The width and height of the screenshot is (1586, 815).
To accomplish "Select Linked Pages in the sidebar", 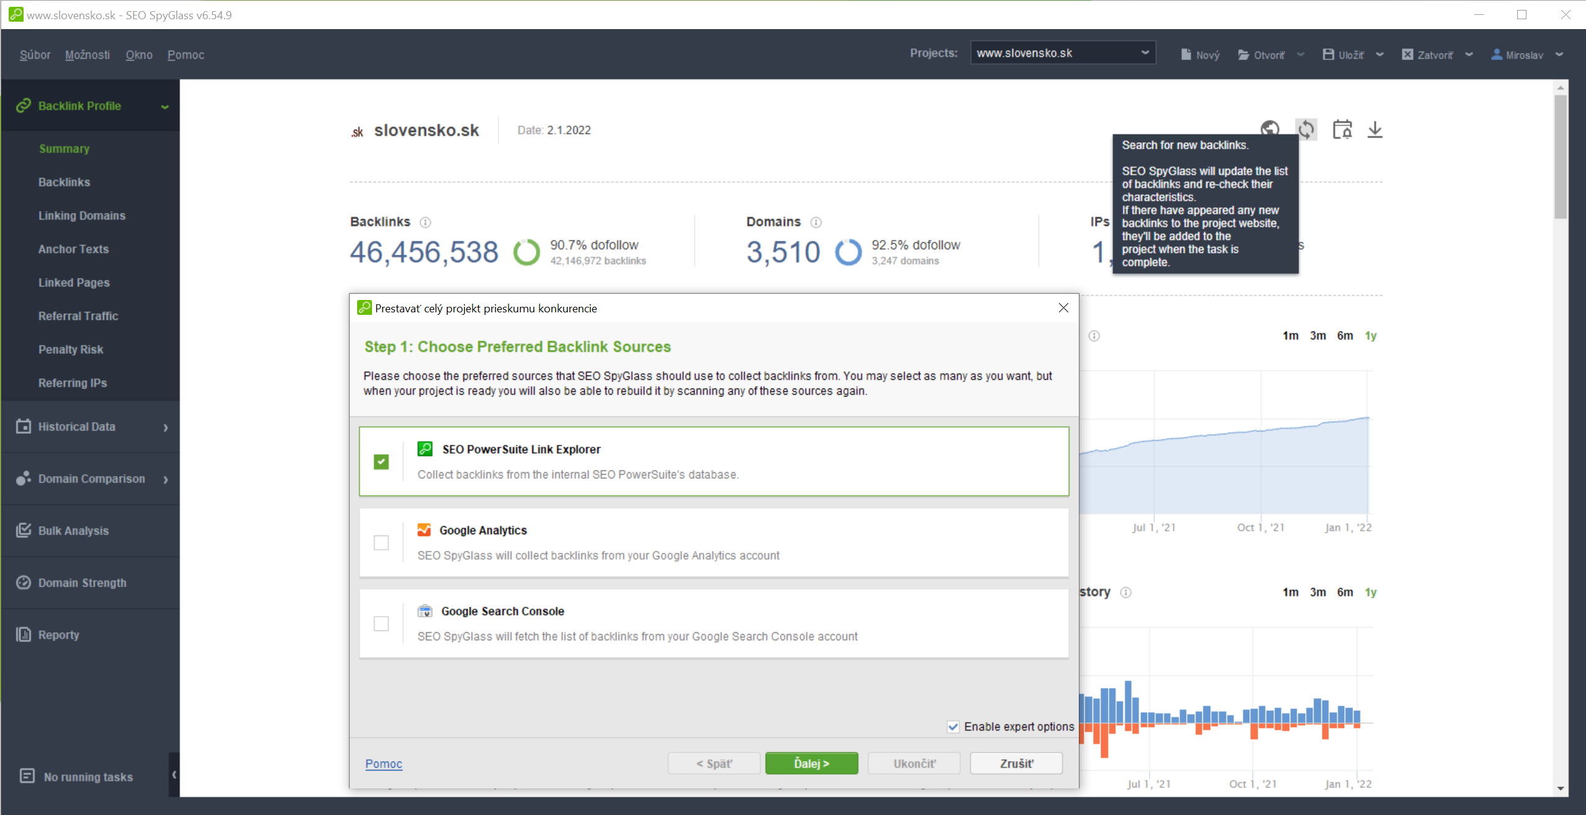I will [x=74, y=283].
